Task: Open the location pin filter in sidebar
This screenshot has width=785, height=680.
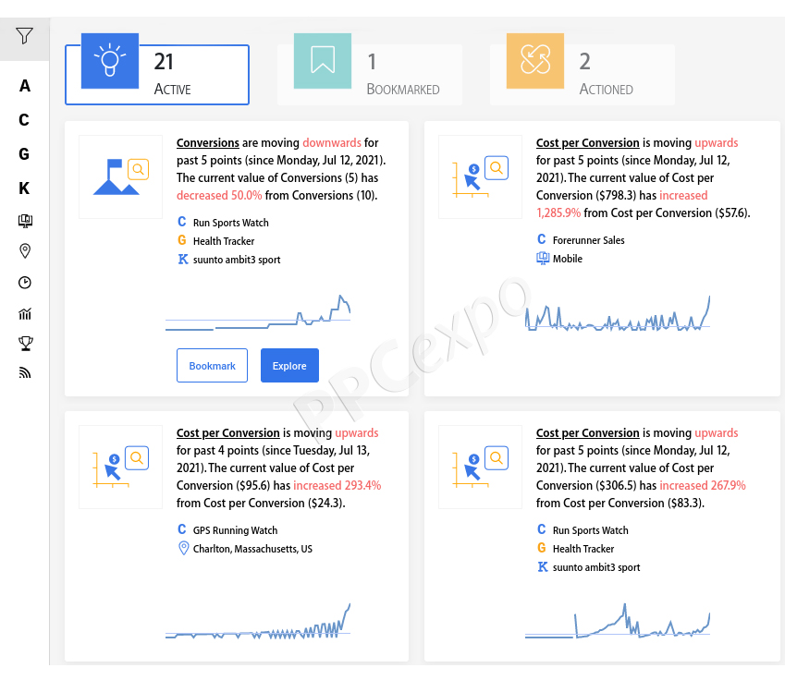Action: click(x=25, y=250)
